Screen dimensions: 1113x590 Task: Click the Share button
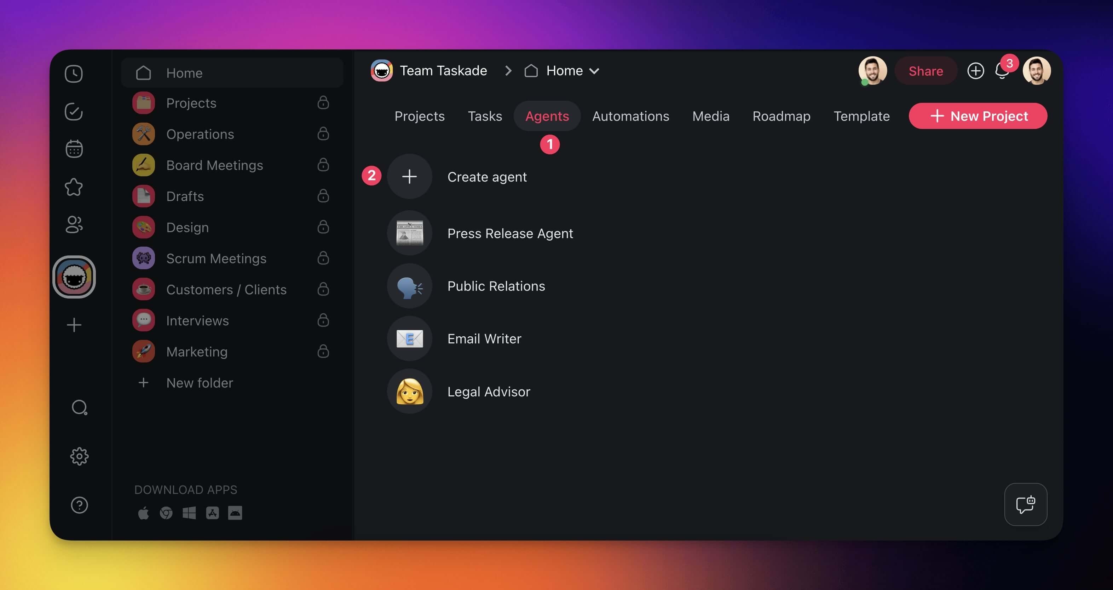[925, 71]
